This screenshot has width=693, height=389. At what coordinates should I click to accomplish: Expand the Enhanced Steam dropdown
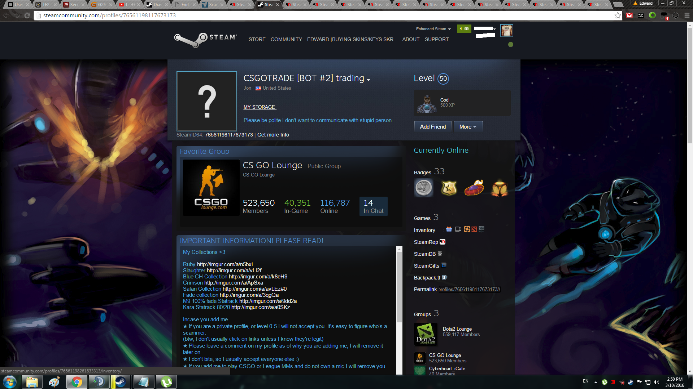(433, 29)
